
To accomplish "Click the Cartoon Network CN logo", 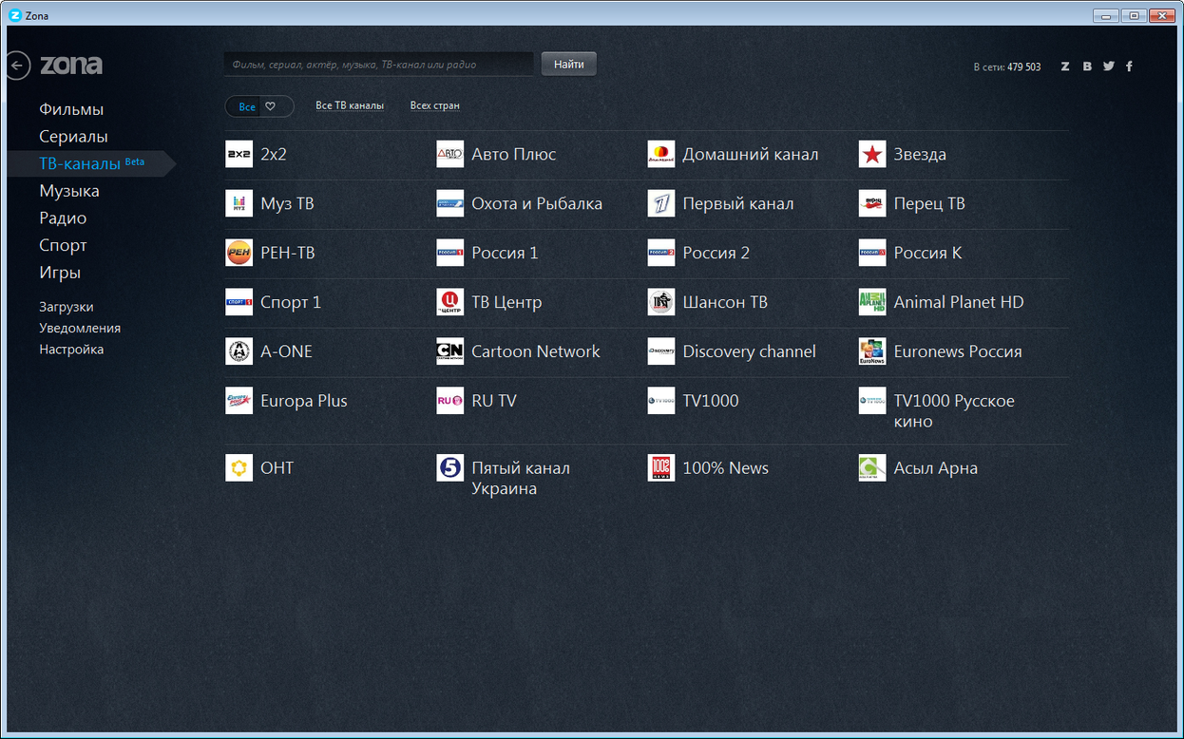I will (449, 351).
